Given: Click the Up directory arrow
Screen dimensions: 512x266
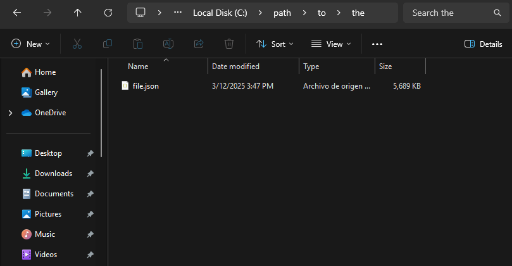Looking at the screenshot, I should tap(77, 13).
